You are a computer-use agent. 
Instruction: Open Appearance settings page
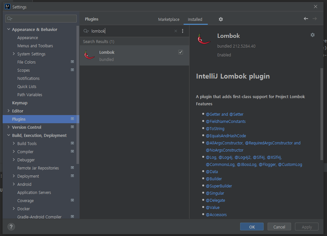click(x=27, y=38)
